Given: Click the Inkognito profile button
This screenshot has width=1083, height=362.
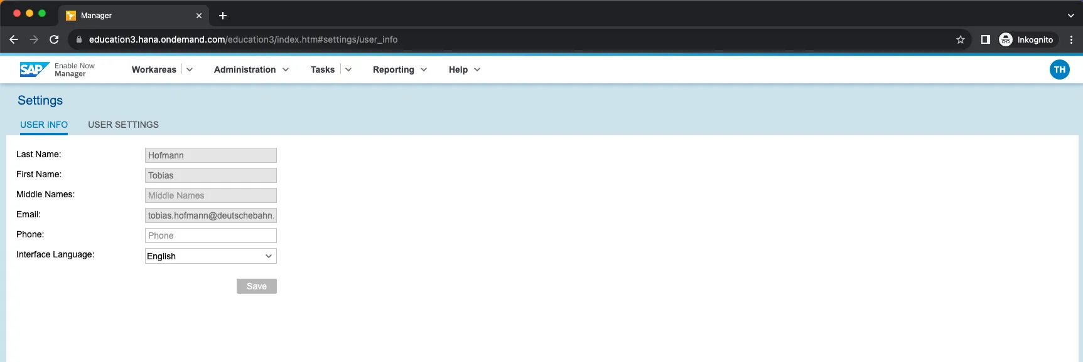Looking at the screenshot, I should point(1028,39).
